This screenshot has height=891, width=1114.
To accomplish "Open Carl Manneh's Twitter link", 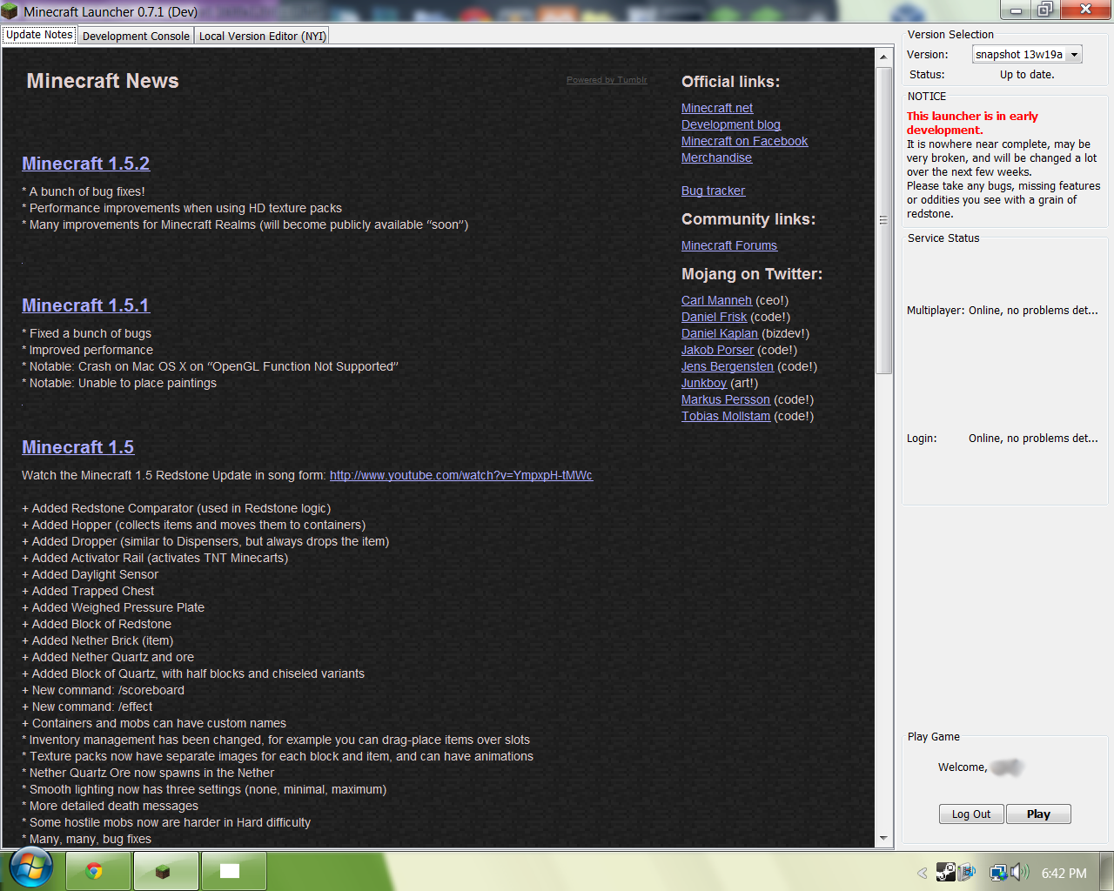I will click(x=716, y=300).
